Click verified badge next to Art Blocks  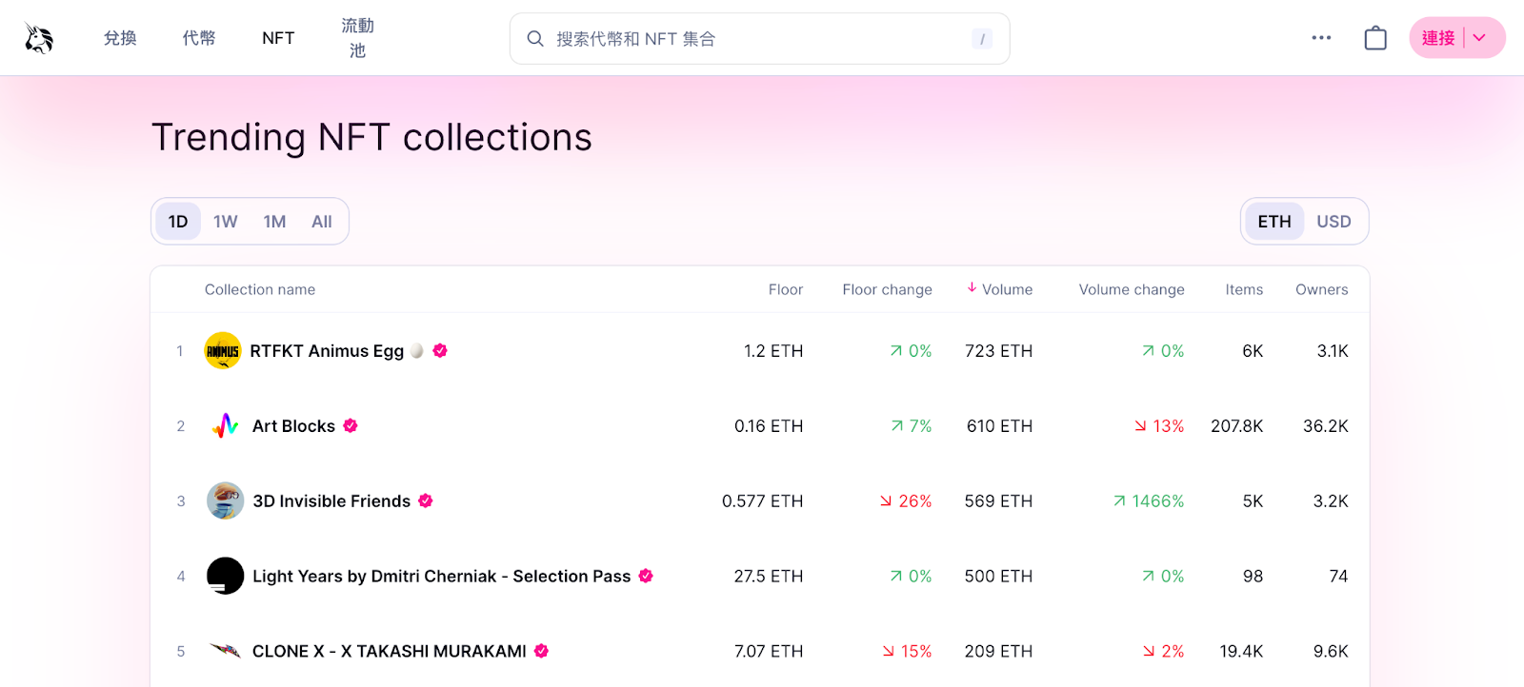[351, 426]
